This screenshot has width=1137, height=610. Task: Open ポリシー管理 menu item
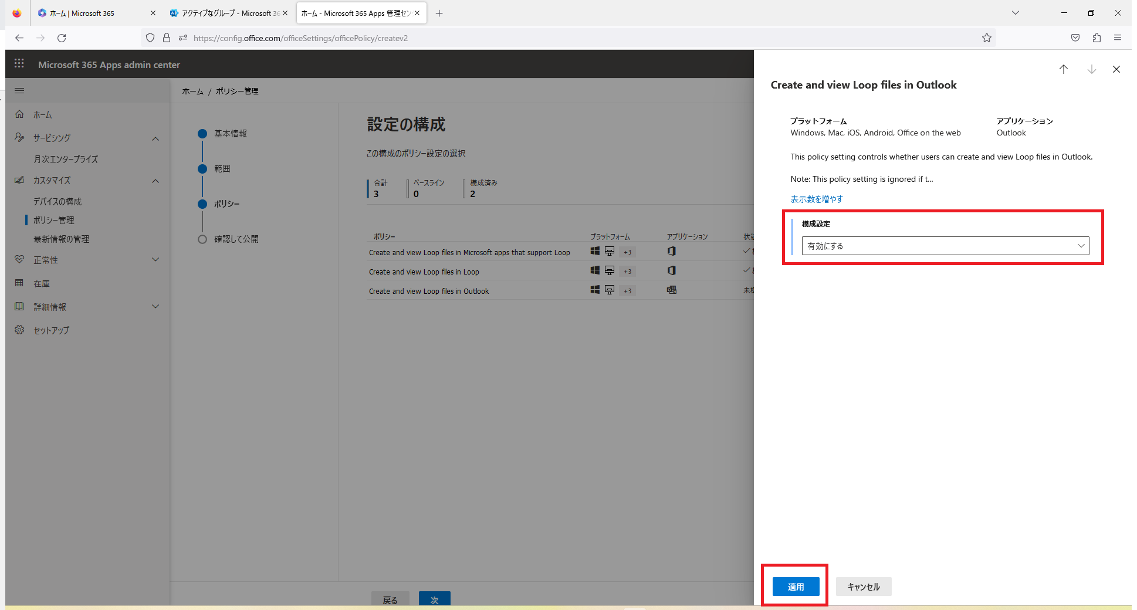54,220
